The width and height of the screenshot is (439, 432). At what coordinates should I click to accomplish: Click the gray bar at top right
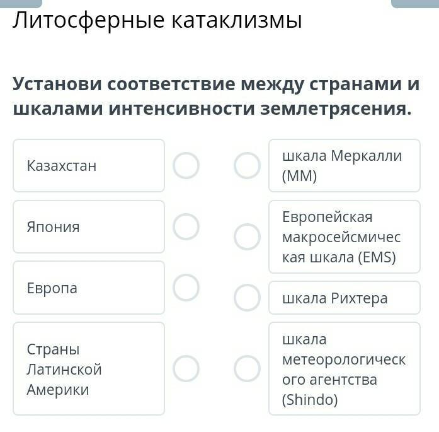(414, 3)
